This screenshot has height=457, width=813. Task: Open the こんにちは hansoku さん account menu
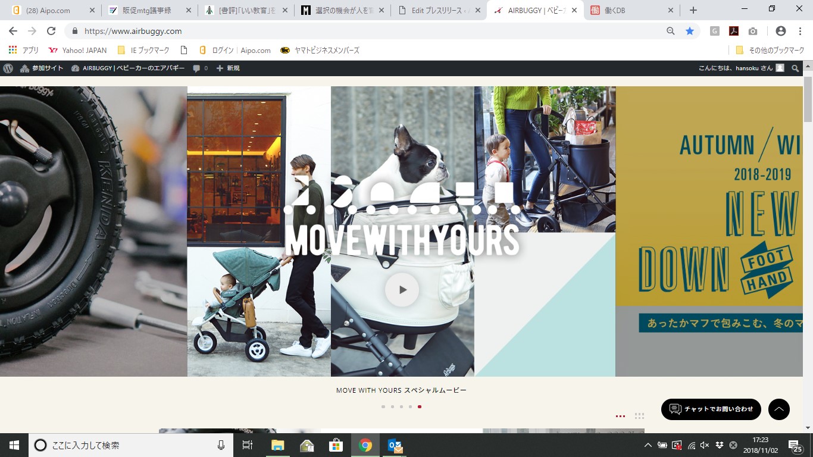[742, 68]
